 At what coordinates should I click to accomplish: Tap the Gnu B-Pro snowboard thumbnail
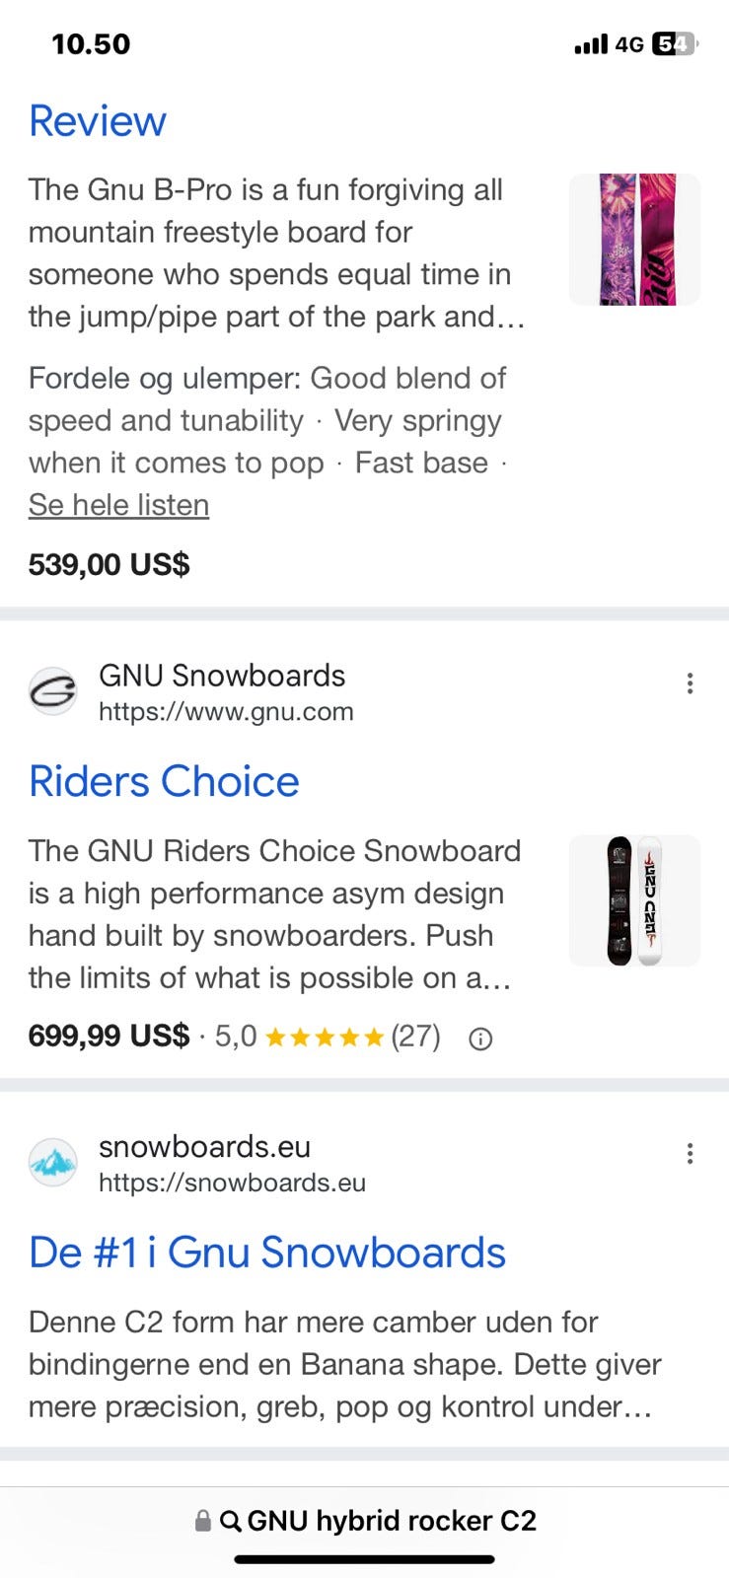click(x=634, y=240)
